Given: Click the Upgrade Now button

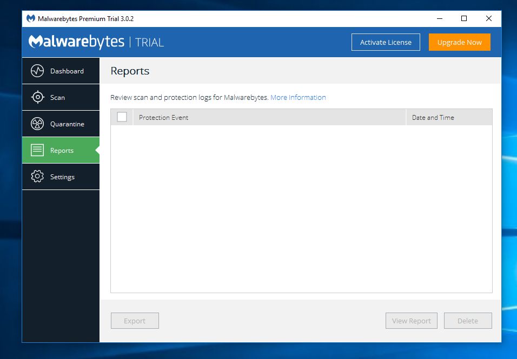Looking at the screenshot, I should tap(460, 42).
